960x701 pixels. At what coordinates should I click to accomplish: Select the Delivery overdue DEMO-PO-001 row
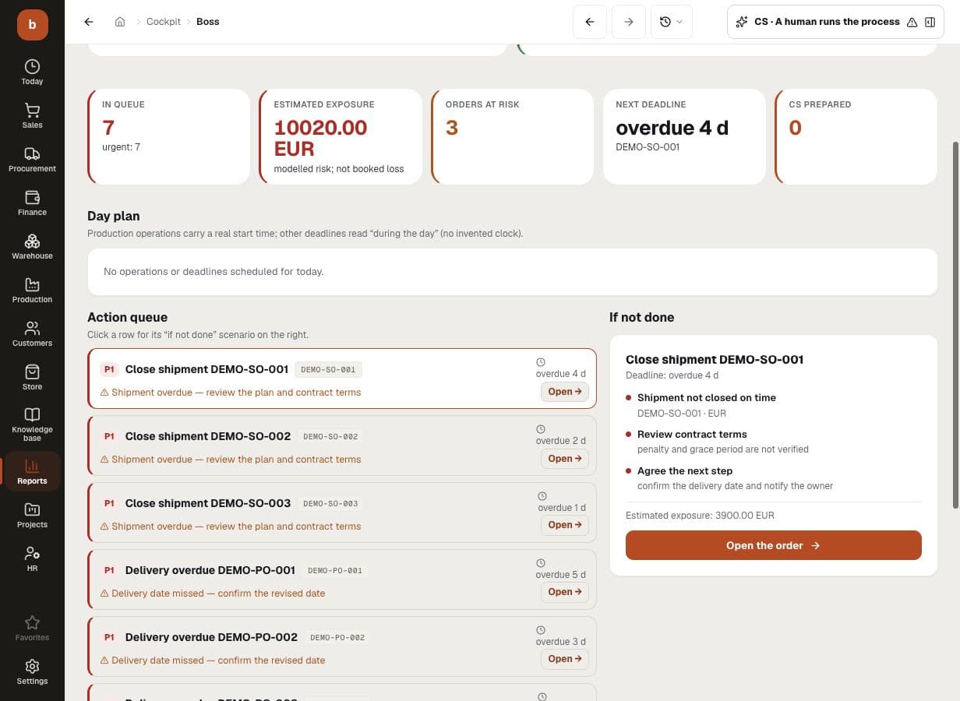[x=342, y=579]
